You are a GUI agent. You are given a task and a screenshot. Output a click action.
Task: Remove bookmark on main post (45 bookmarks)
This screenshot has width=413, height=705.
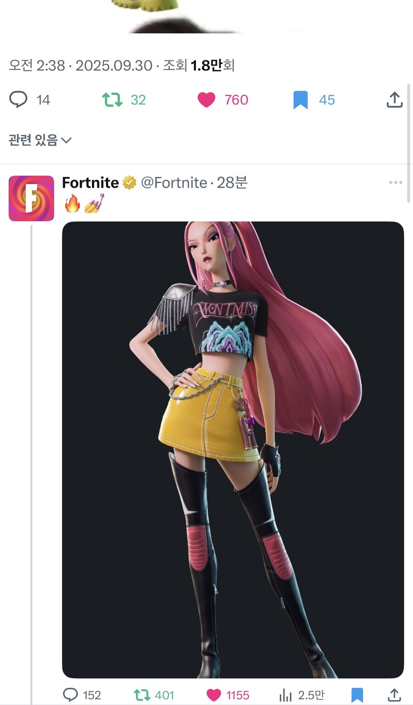pos(301,100)
